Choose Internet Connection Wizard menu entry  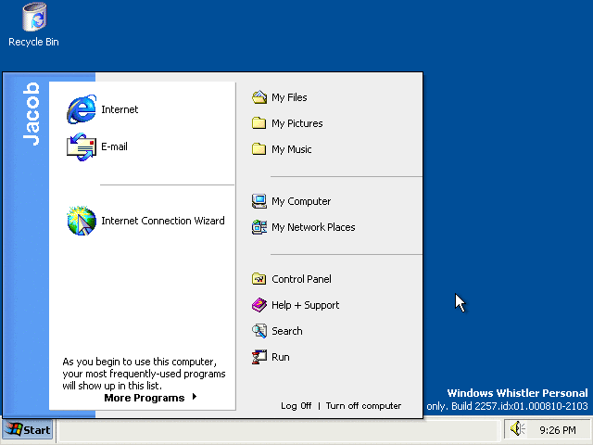pyautogui.click(x=163, y=221)
